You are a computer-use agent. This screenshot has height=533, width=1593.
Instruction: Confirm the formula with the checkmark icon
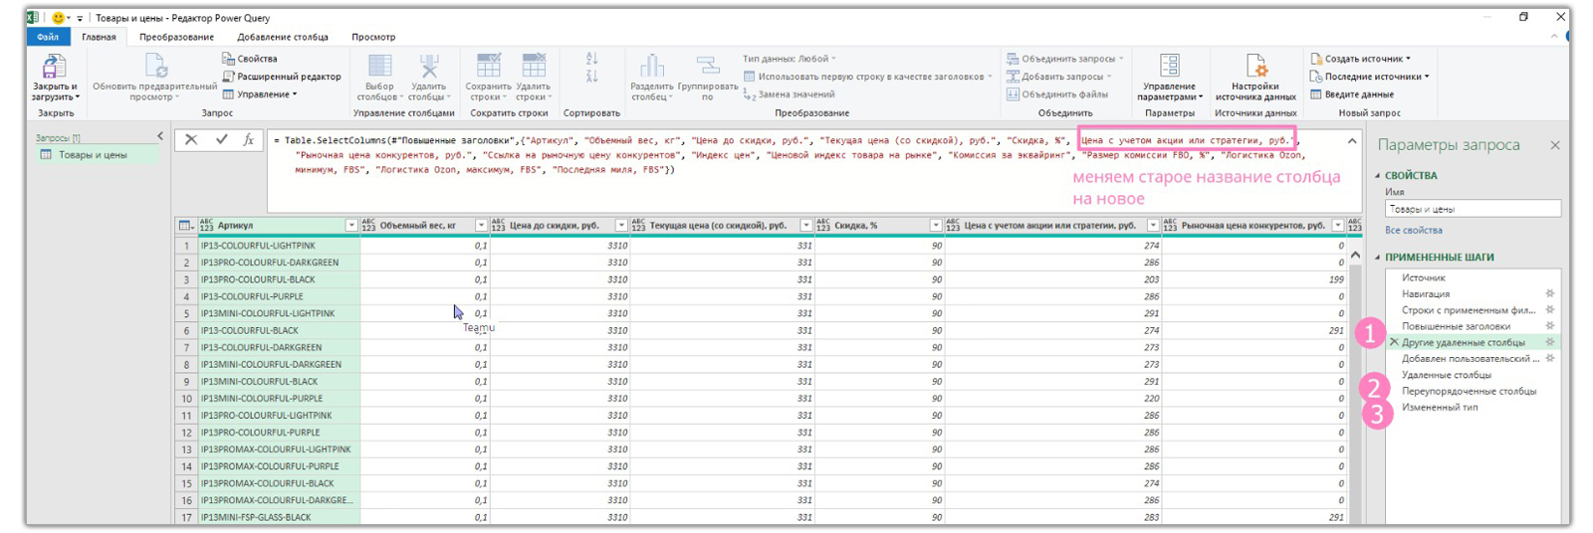[x=221, y=140]
